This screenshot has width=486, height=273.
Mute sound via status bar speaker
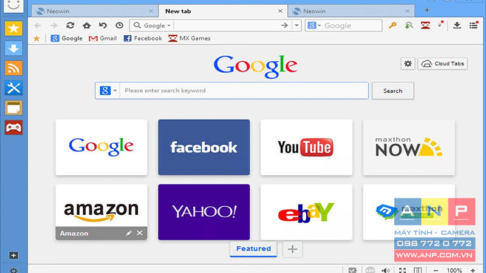point(386,270)
